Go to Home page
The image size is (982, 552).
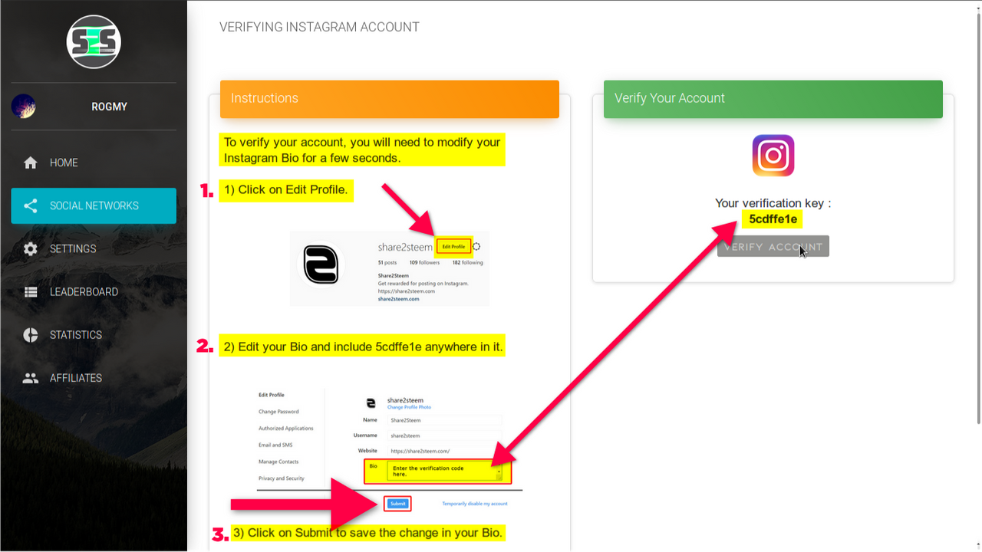(x=94, y=163)
